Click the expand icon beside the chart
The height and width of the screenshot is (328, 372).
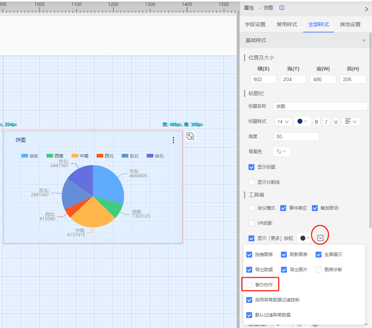190,136
